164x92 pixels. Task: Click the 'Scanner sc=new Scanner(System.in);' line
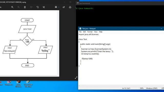96,49
